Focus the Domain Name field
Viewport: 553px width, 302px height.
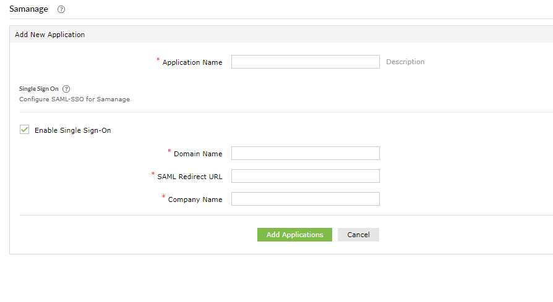[x=306, y=153]
